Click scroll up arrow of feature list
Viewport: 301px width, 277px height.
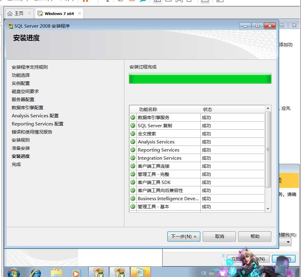point(268,108)
